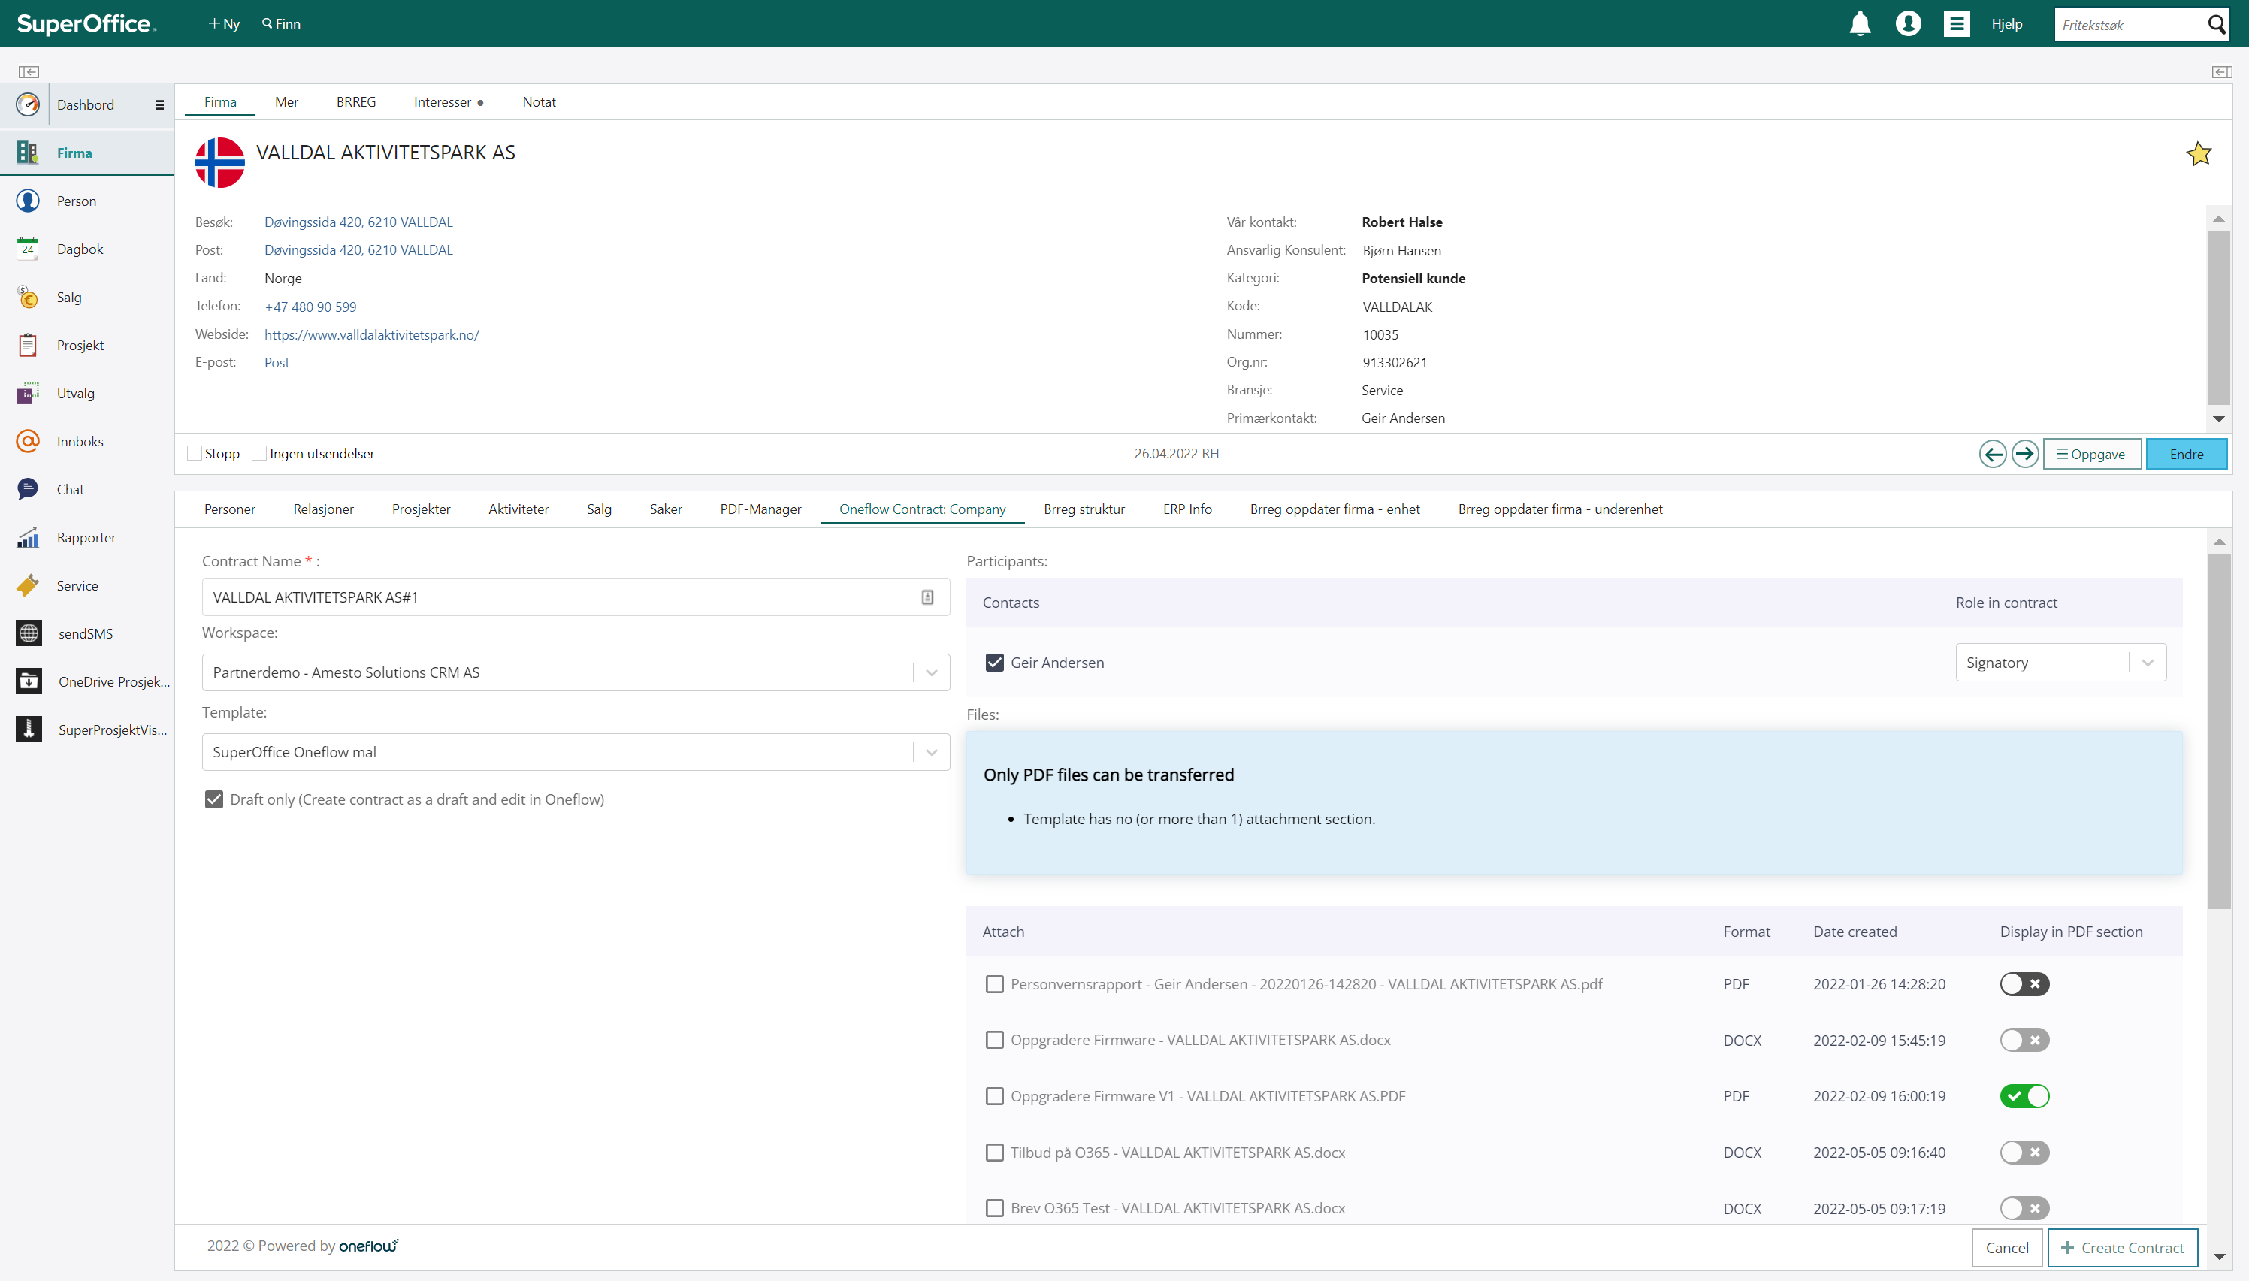The width and height of the screenshot is (2249, 1281).
Task: Open Innboks from the sidebar
Action: point(79,441)
